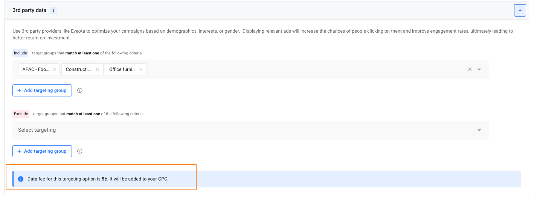Open the Include targeting dropdown arrow
The width and height of the screenshot is (534, 200).
tap(479, 69)
